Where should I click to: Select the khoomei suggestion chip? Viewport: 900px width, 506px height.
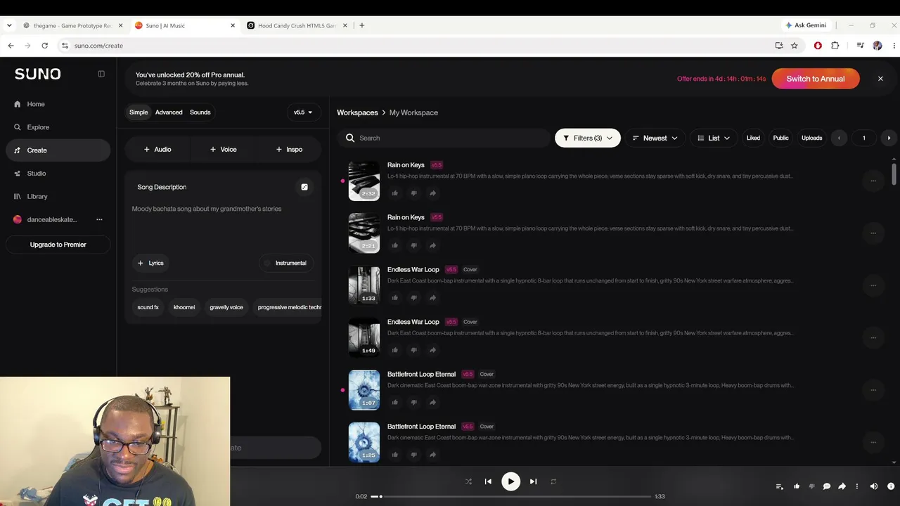tap(184, 307)
